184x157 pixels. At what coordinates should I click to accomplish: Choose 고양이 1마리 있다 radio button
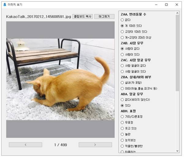(x=134, y=32)
